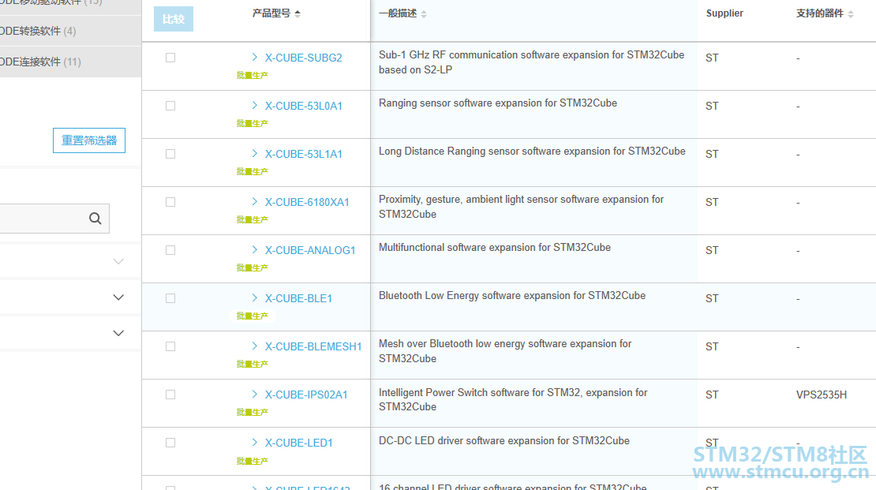This screenshot has height=490, width=876.
Task: Tick the checkbox for X-CUBE-SUBG2
Action: 170,58
